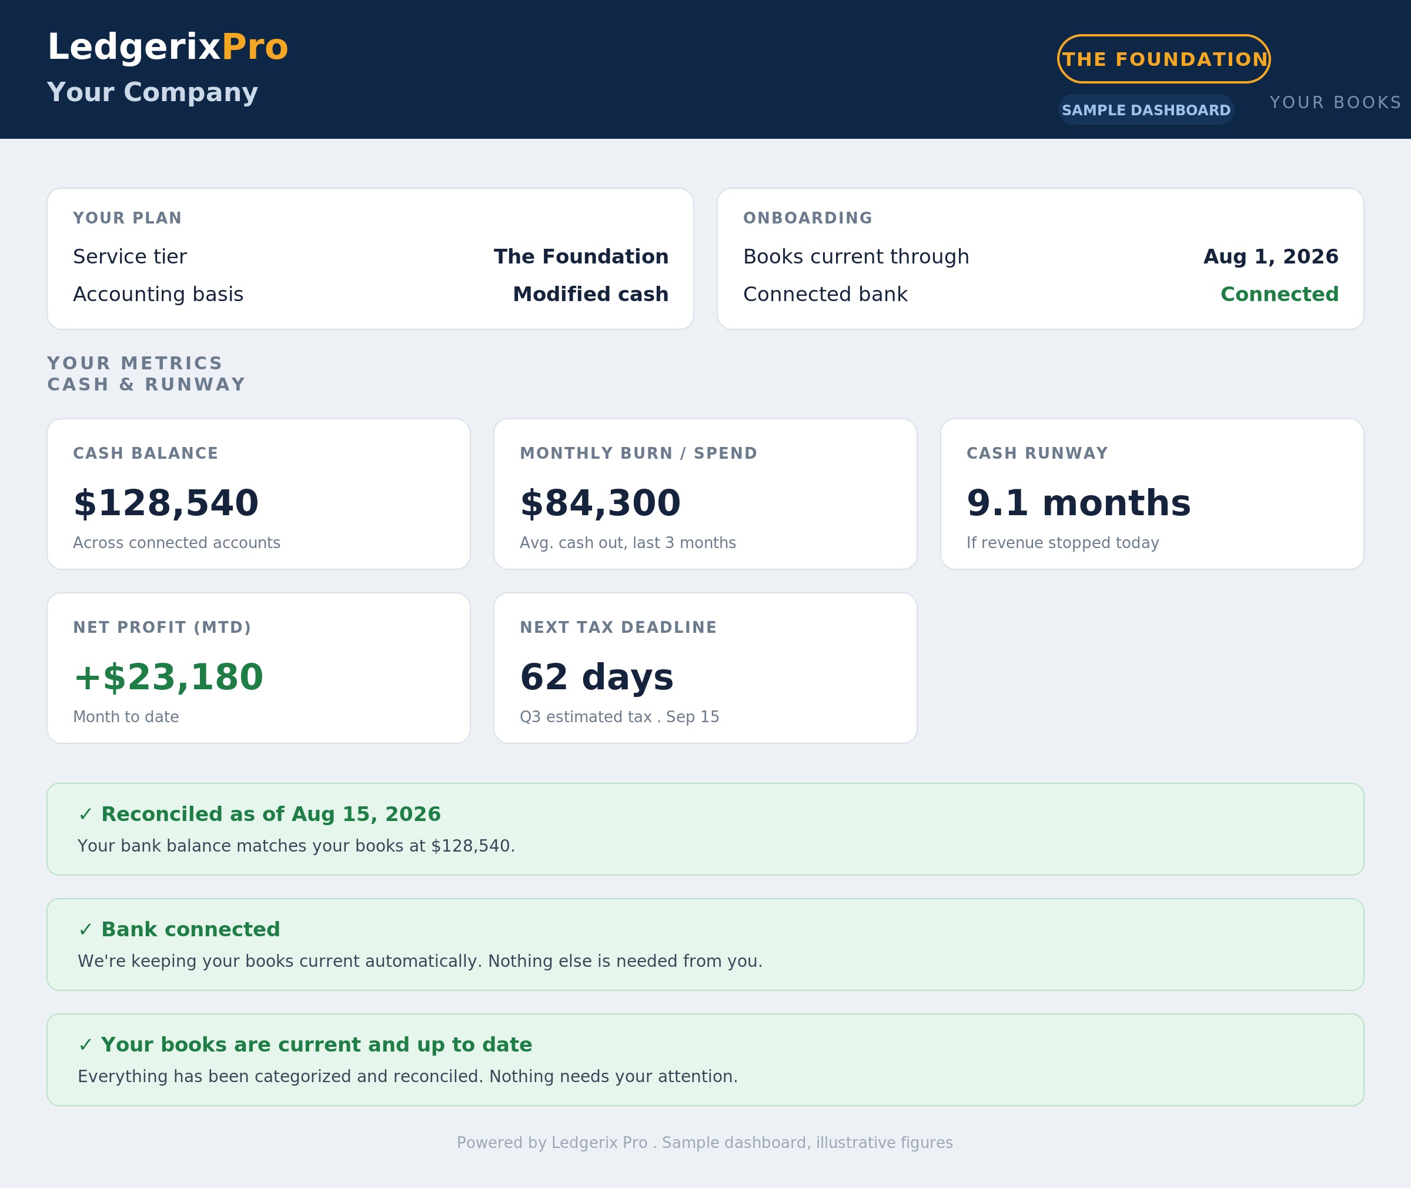Click the $84,300 burn figure
The width and height of the screenshot is (1411, 1188).
click(x=600, y=504)
